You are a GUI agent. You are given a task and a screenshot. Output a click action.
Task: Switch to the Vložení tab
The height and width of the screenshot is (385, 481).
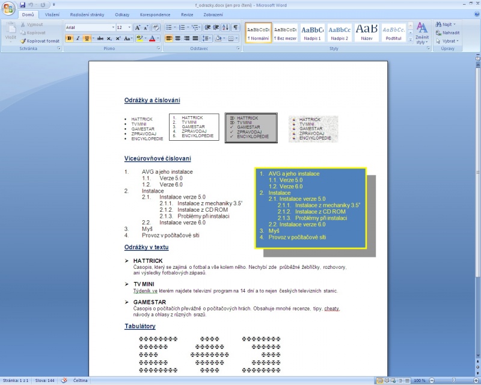pyautogui.click(x=52, y=14)
